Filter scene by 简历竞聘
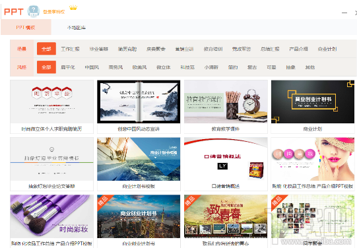The image size is (357, 248). click(x=127, y=49)
